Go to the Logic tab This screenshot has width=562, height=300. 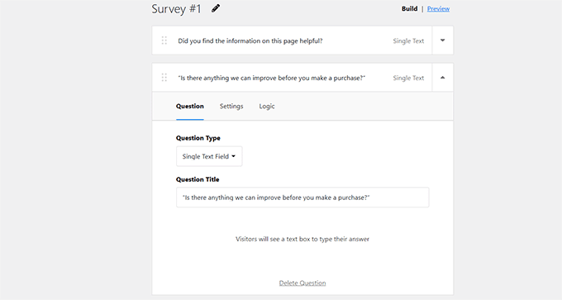(x=267, y=107)
